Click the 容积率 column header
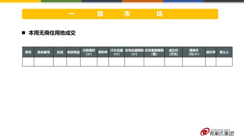Screen dimensions: 244x140 pyautogui.click(x=103, y=52)
